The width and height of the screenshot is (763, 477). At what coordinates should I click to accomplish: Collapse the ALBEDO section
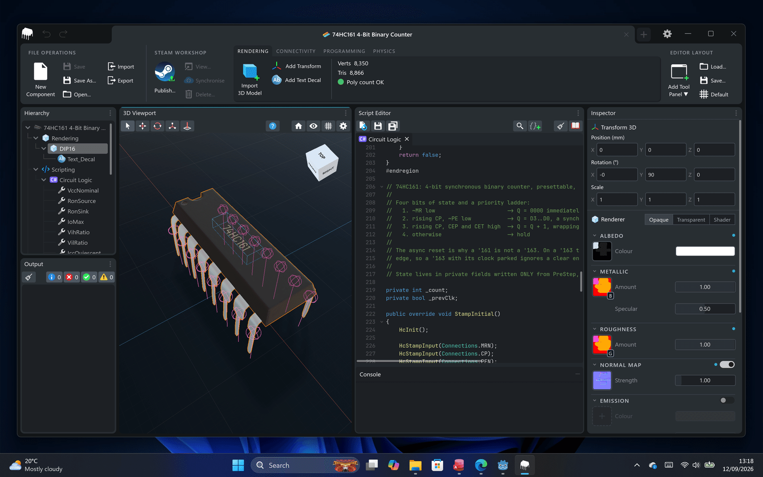(595, 236)
